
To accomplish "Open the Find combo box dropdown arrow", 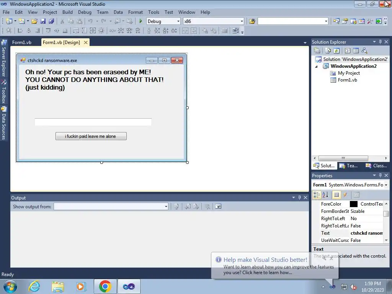I will tap(326, 21).
